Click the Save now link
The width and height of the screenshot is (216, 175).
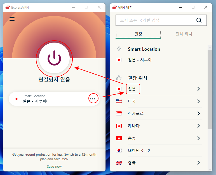54,166
